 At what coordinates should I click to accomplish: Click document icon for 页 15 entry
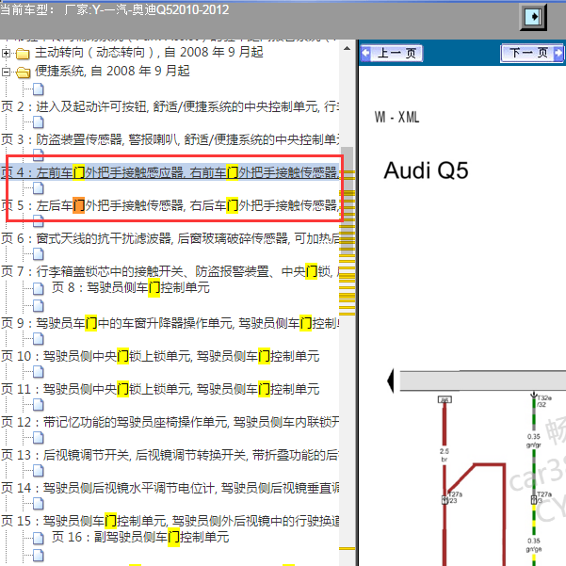click(39, 503)
